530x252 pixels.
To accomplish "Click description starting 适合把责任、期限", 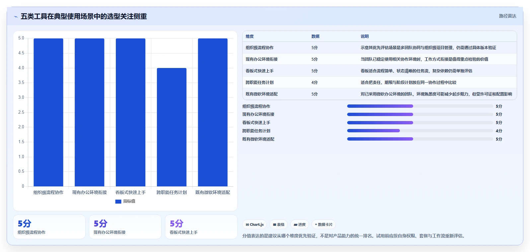I will 408,83.
